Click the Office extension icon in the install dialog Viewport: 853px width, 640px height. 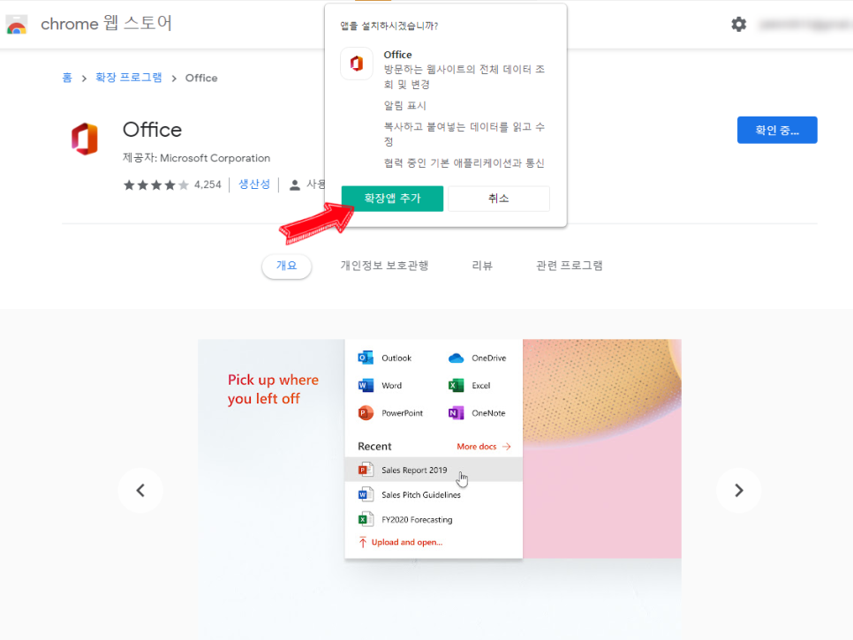point(356,63)
